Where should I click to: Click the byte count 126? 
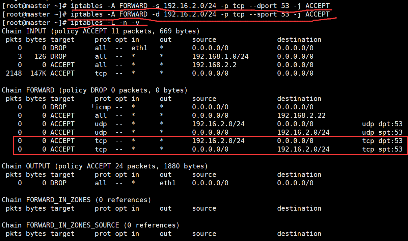[40, 56]
